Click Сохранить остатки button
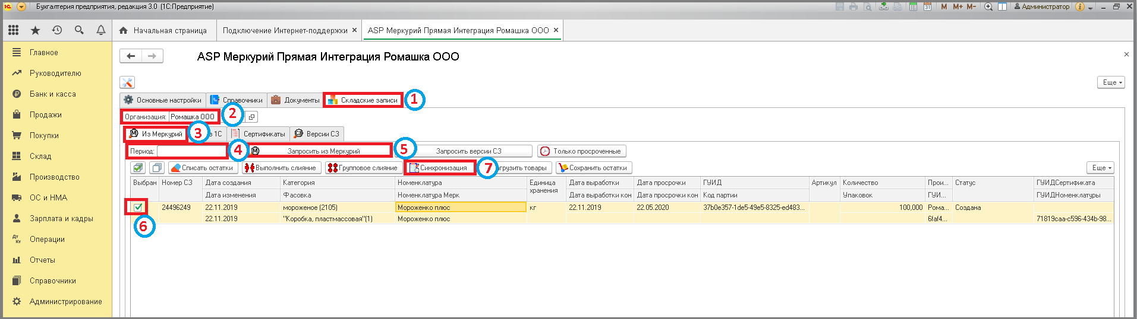The image size is (1137, 319). pos(594,168)
